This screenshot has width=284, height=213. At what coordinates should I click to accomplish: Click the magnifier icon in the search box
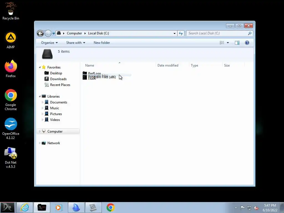point(250,33)
